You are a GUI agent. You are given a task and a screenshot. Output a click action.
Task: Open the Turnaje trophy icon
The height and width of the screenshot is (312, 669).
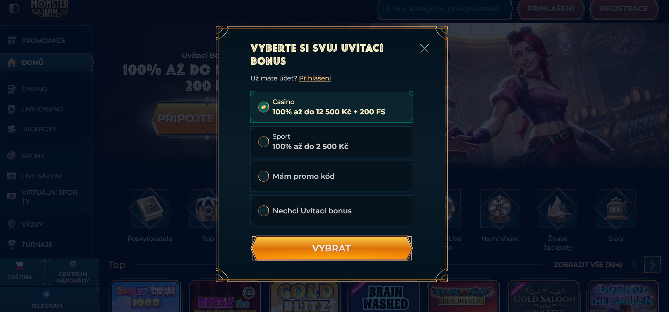(12, 244)
